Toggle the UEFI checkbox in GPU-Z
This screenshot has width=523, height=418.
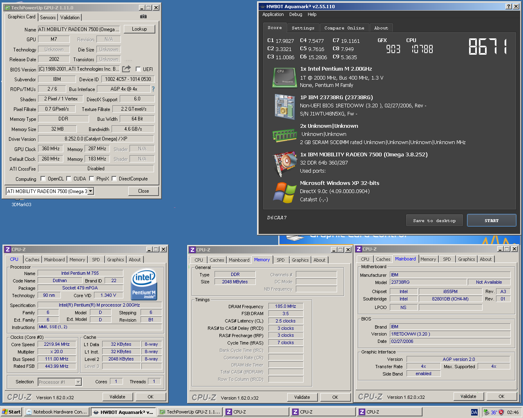[138, 69]
